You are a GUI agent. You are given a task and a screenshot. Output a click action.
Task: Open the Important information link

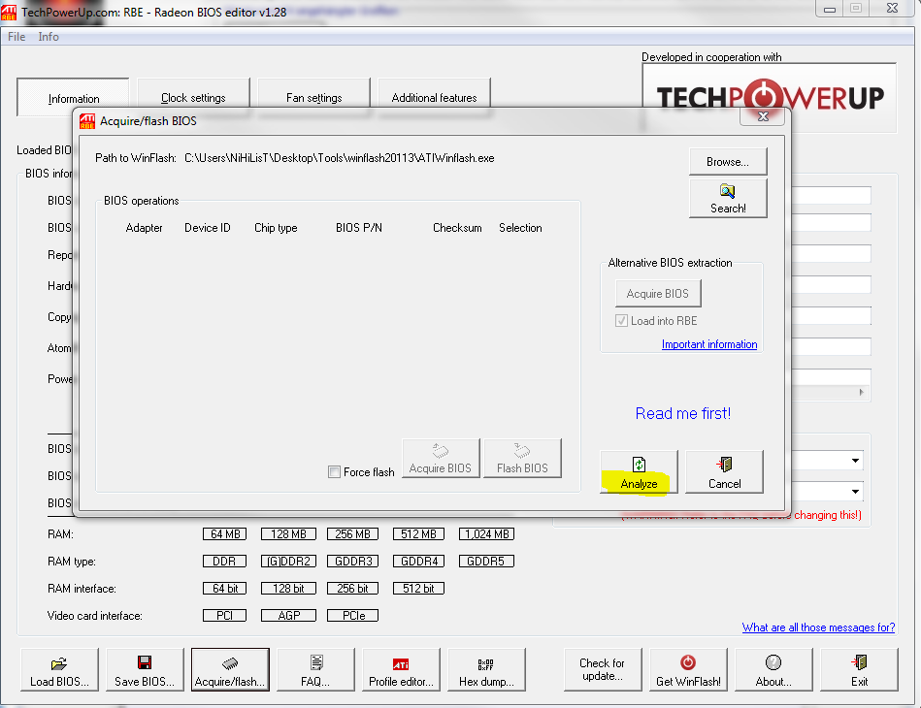pos(709,344)
